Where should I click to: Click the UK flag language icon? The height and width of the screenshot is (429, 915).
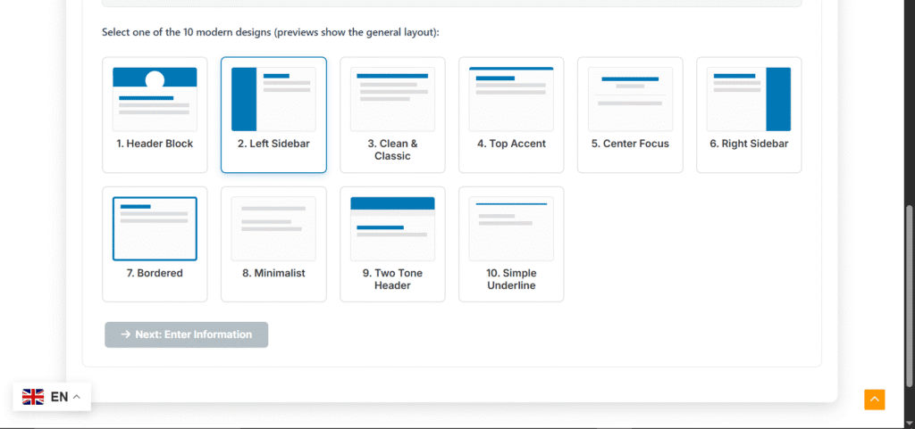pos(33,397)
